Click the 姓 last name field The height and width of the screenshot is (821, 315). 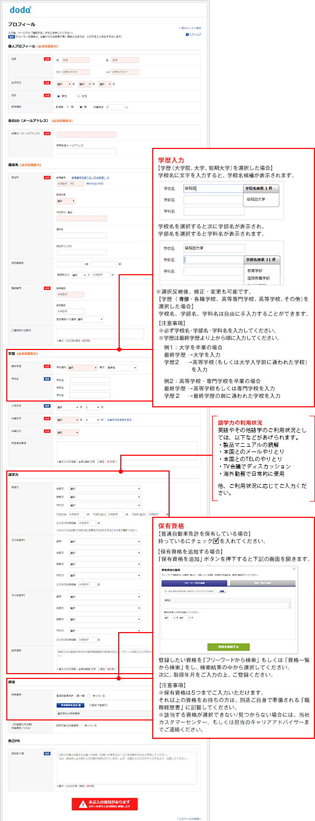point(76,60)
